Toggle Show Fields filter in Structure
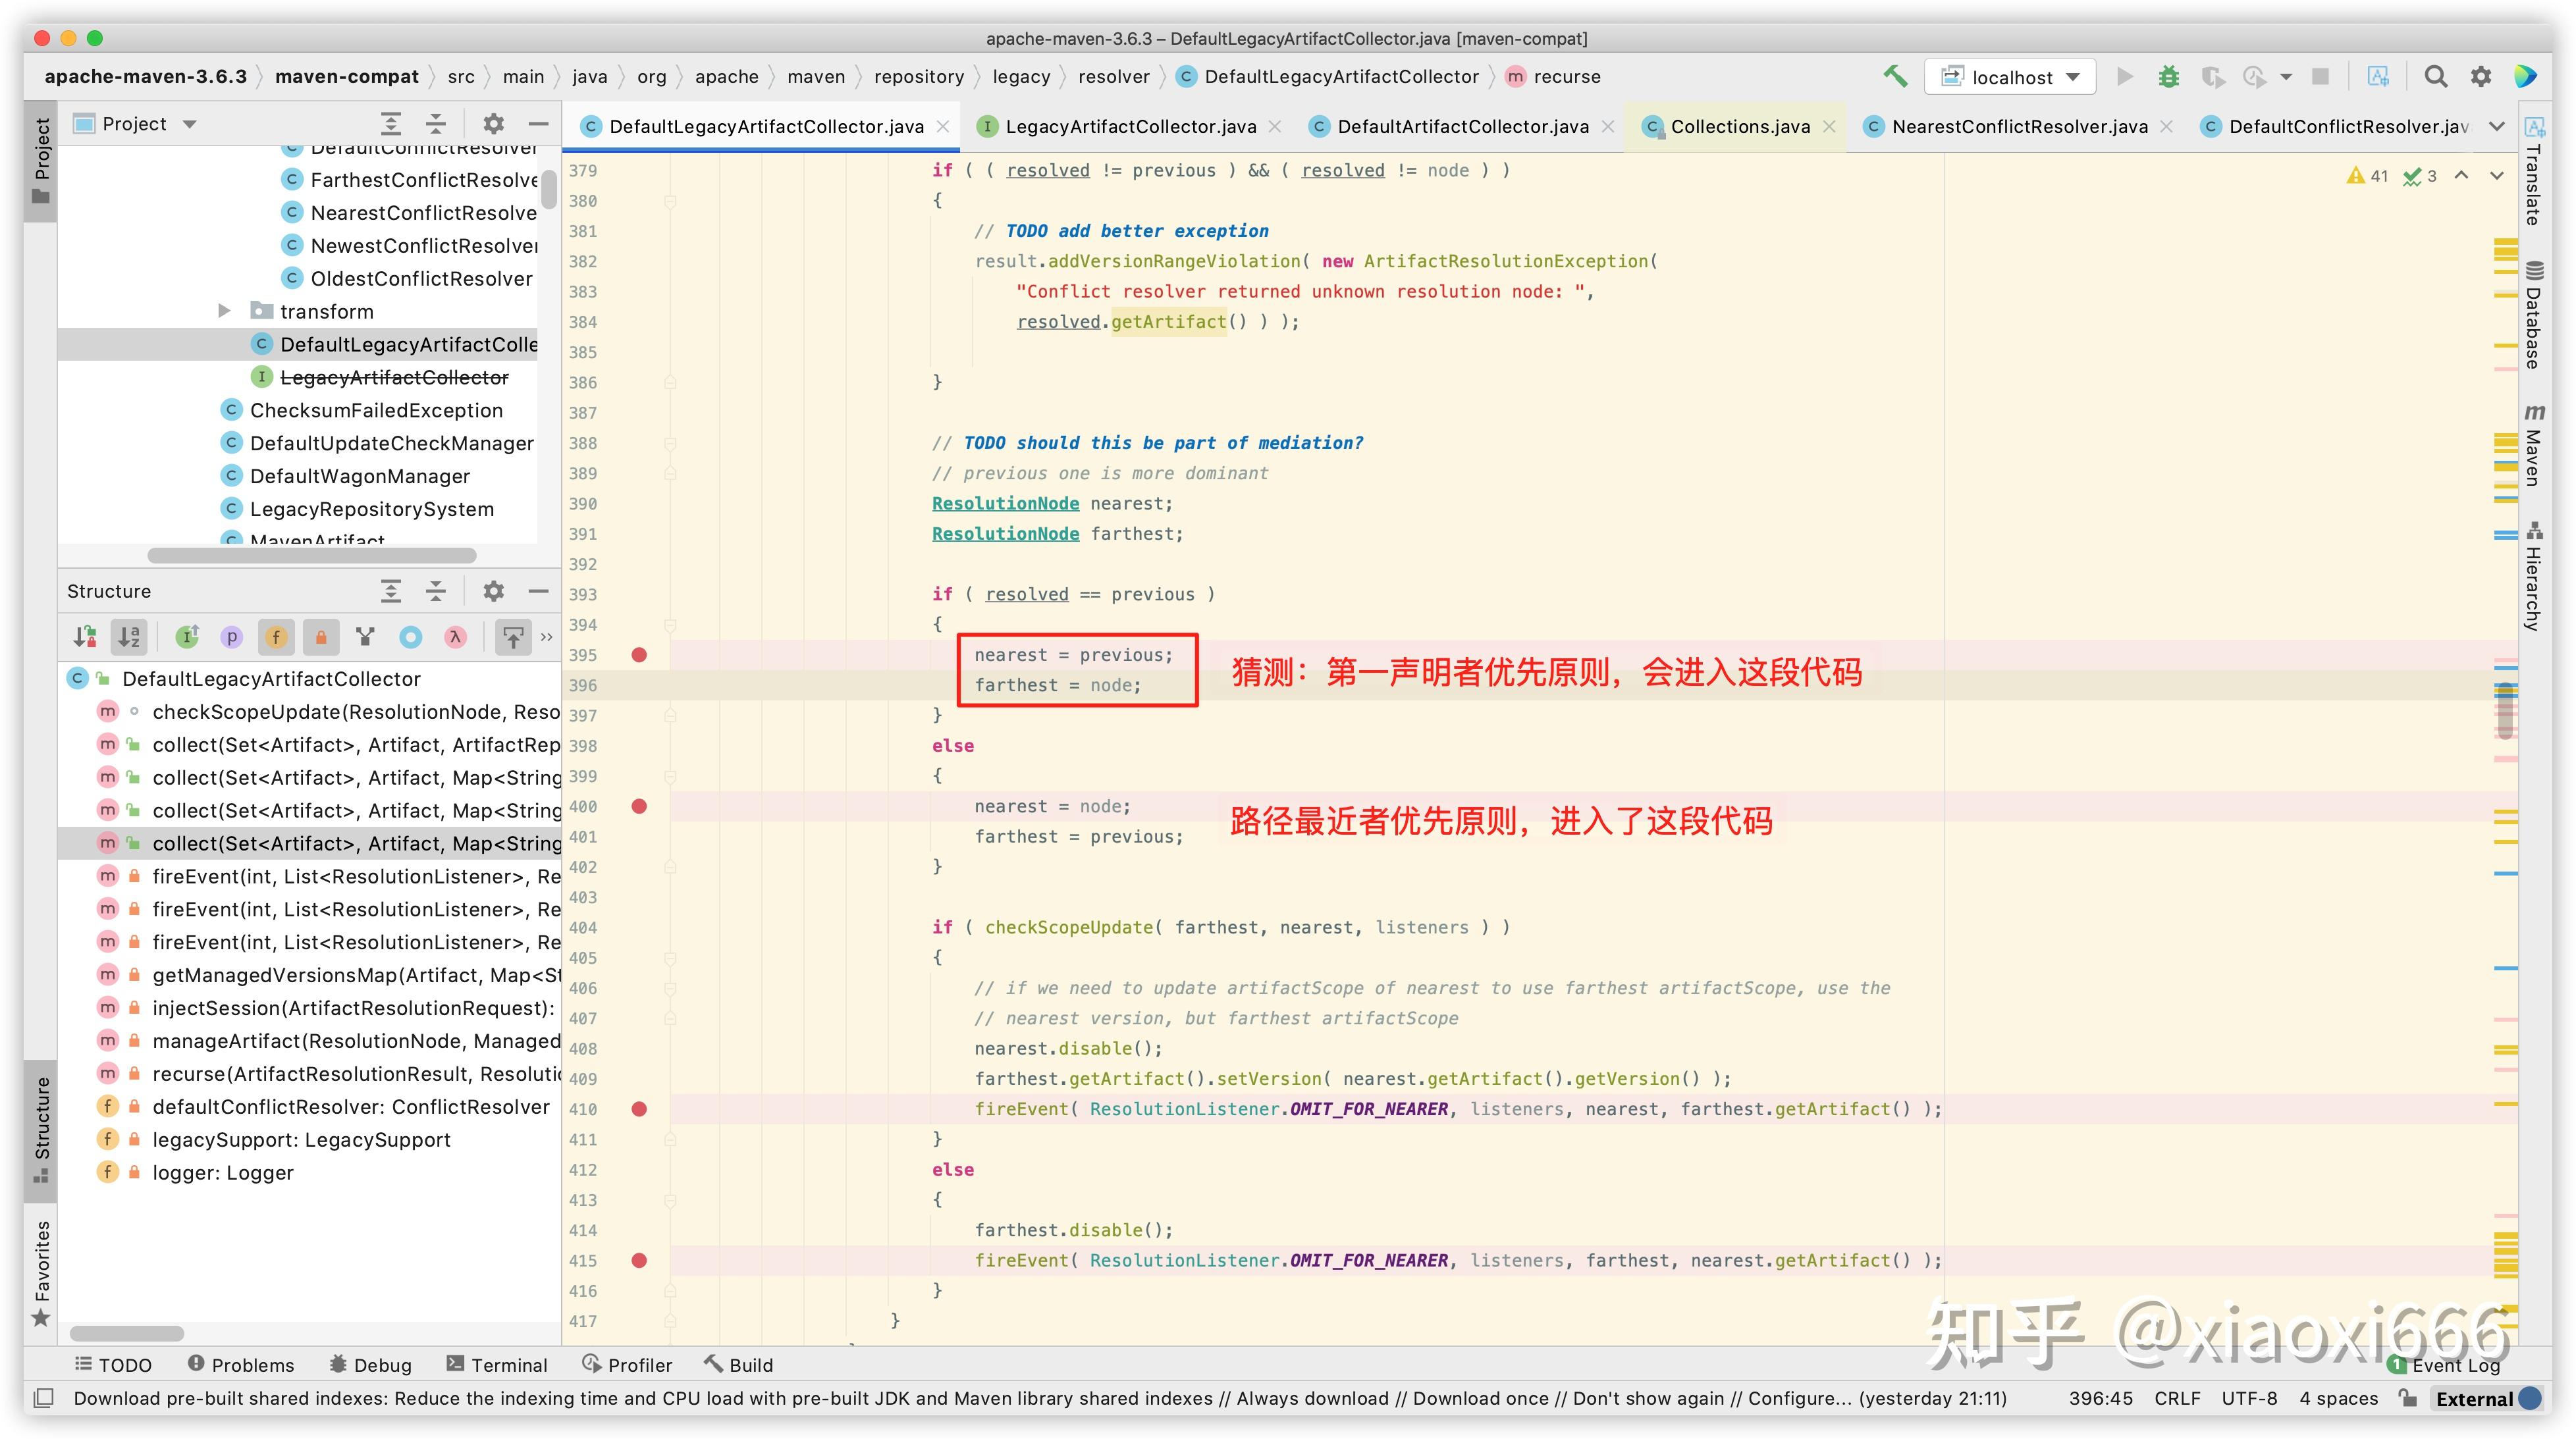 click(x=276, y=637)
